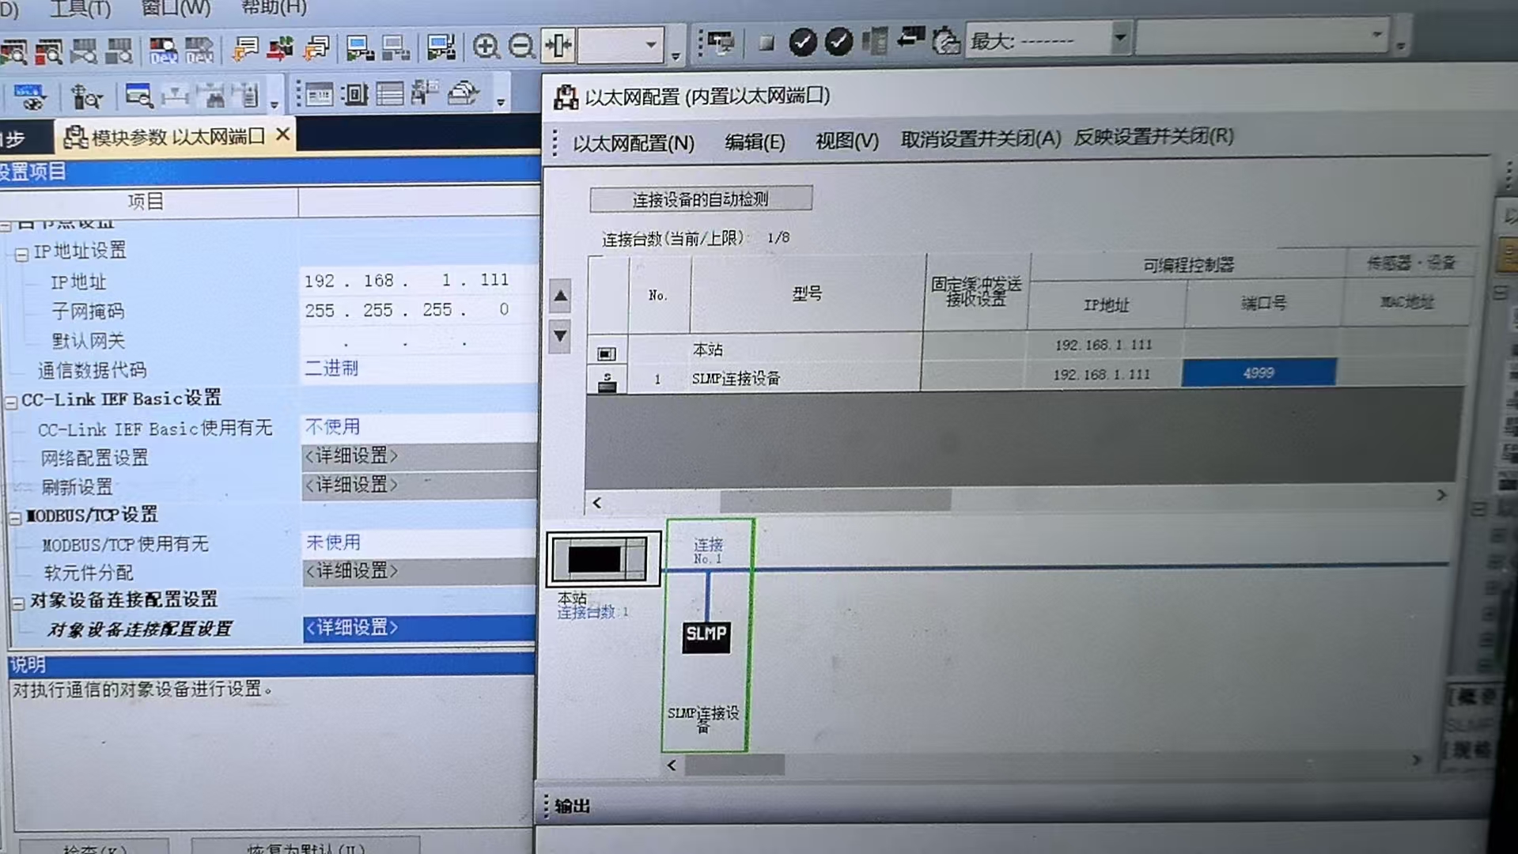Click the printer output toolbar icon
The height and width of the screenshot is (854, 1518).
coord(462,93)
